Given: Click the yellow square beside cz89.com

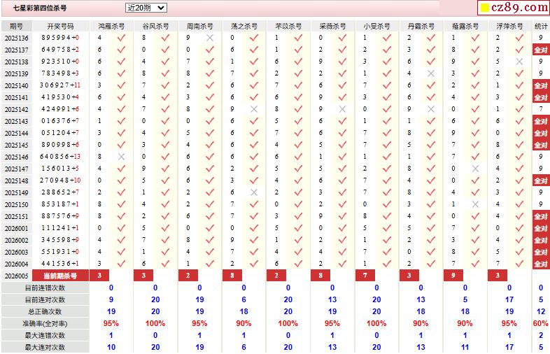Looking at the screenshot, I should [x=485, y=8].
